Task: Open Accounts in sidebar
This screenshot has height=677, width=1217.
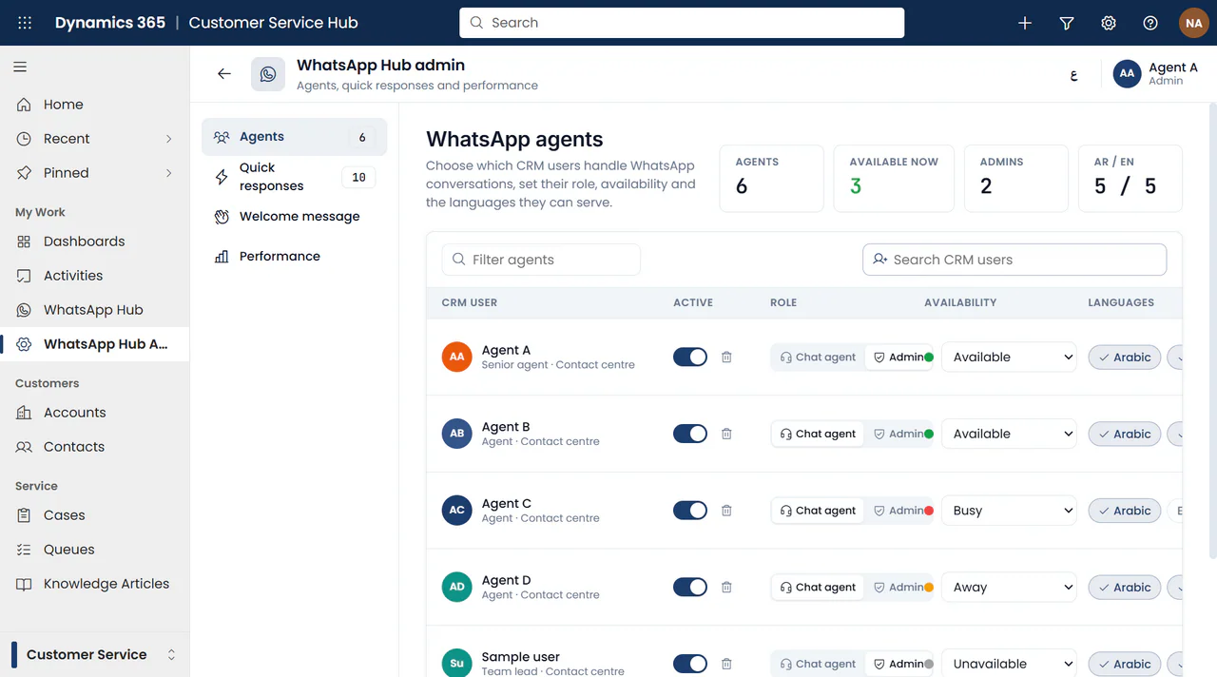Action: point(95,413)
